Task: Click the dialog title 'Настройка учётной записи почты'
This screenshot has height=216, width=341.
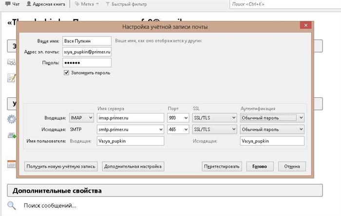Action: point(165,27)
